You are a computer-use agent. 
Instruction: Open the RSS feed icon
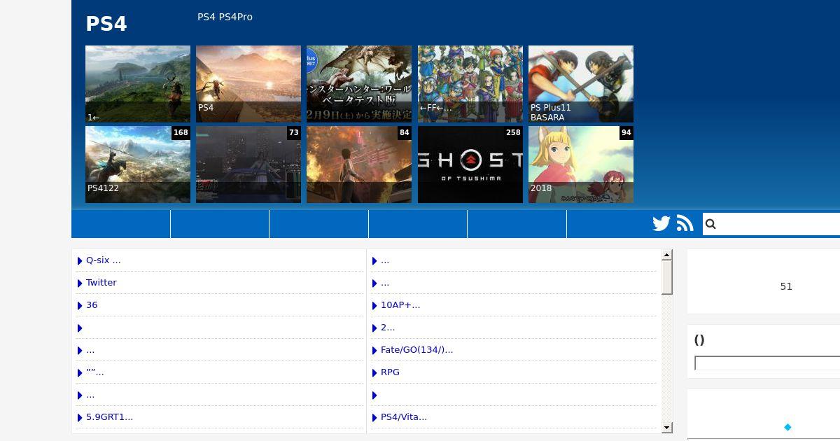[x=685, y=224]
